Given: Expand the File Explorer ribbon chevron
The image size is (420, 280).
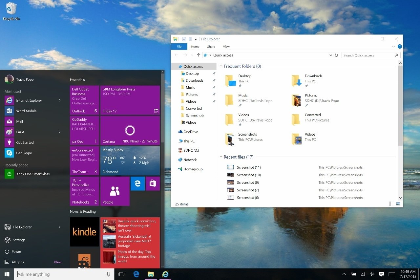Looking at the screenshot, I should pos(394,47).
